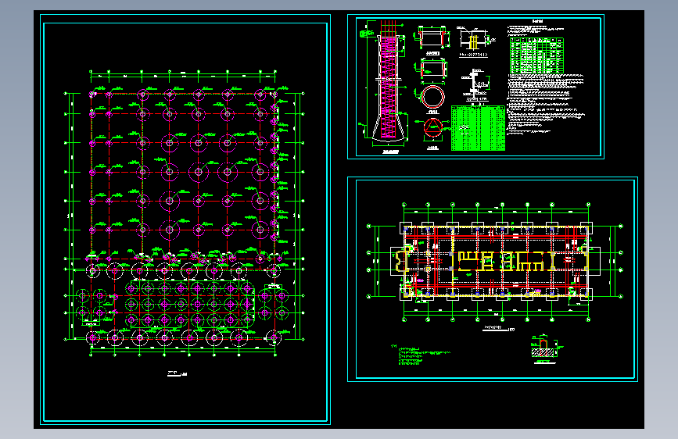Click the triangle-in-circle pile section detail
Image resolution: width=678 pixels, height=439 pixels.
point(432,129)
